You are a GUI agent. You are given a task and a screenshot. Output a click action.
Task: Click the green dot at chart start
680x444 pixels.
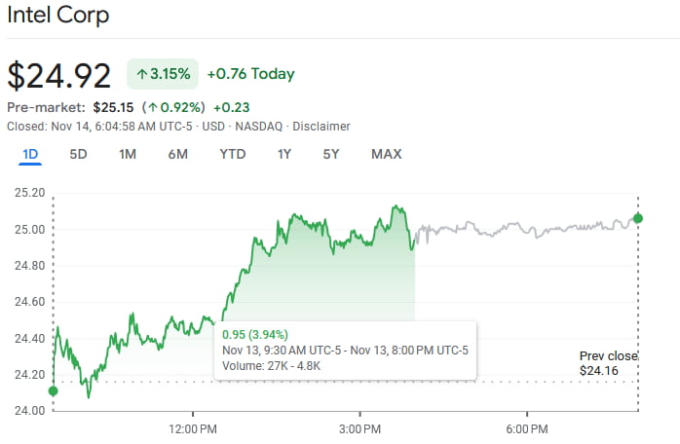[53, 390]
